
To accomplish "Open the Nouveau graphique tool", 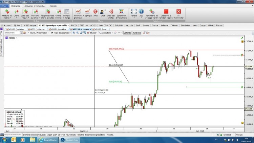I will [x=78, y=14].
